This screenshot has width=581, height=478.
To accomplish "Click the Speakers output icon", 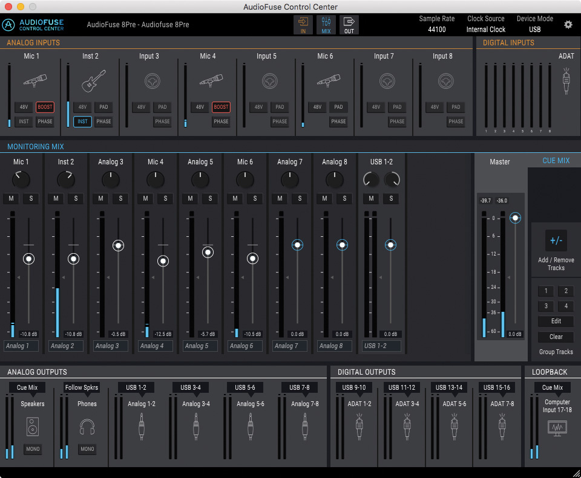I will [x=33, y=426].
